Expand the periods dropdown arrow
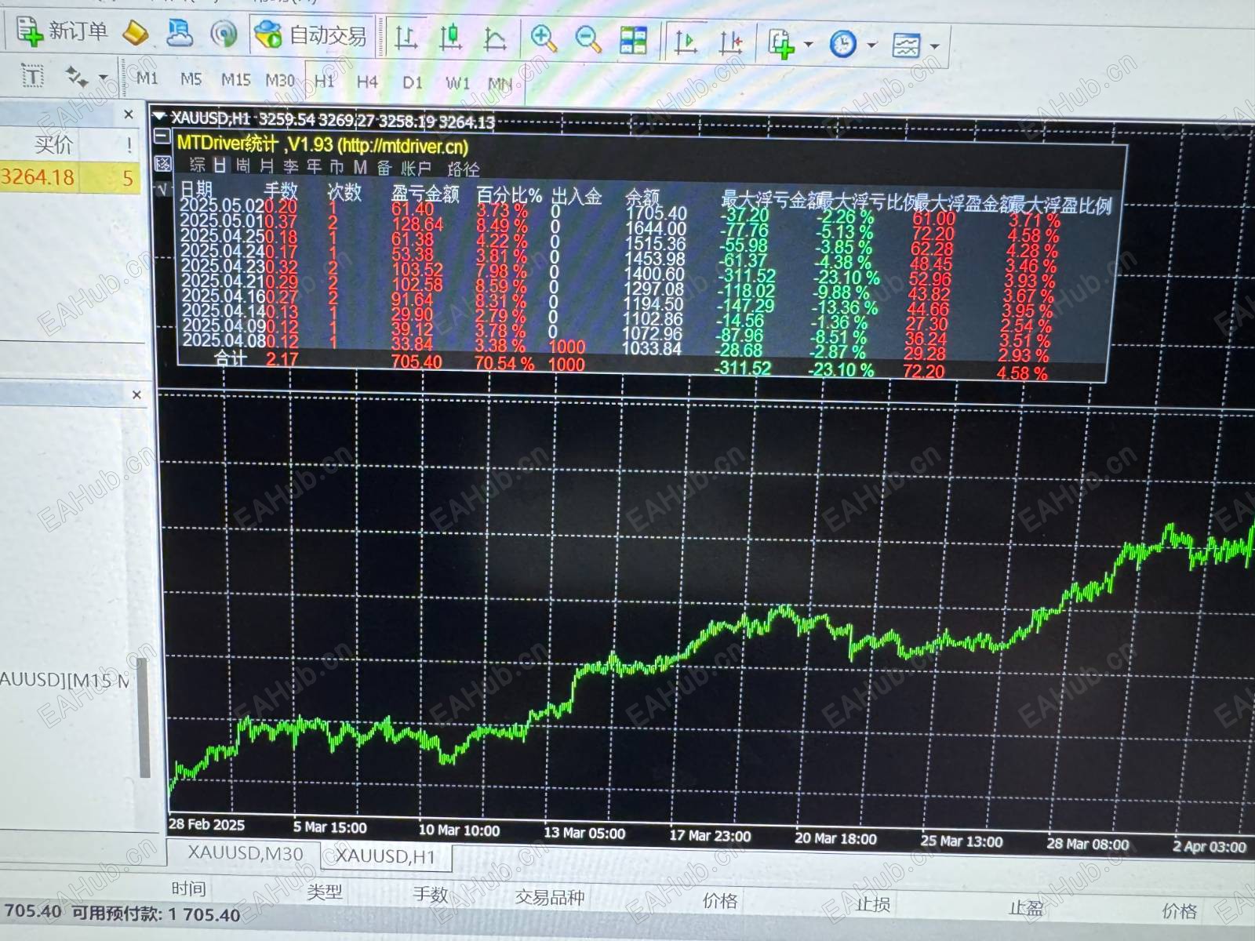 click(x=871, y=45)
